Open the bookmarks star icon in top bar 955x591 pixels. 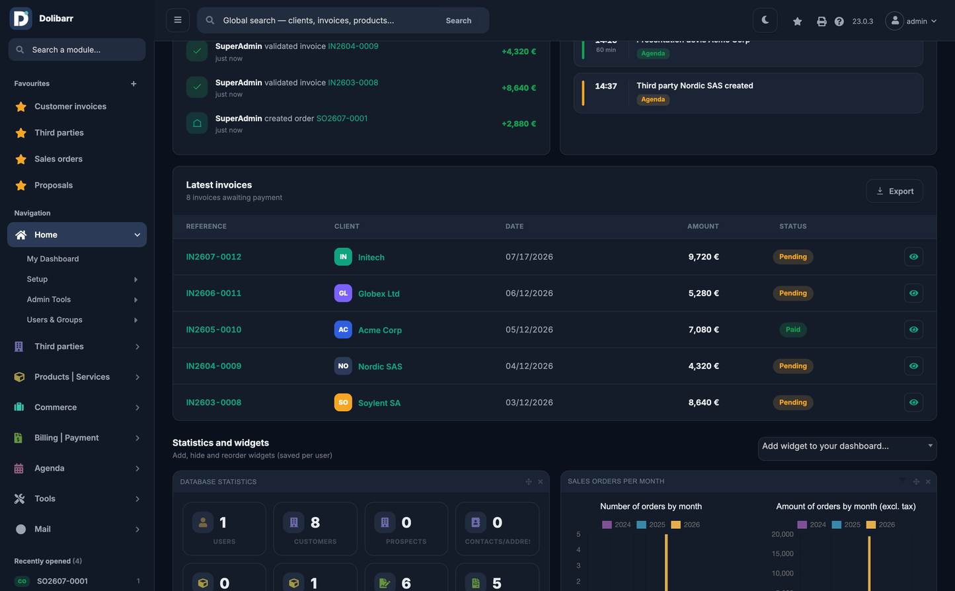[798, 21]
